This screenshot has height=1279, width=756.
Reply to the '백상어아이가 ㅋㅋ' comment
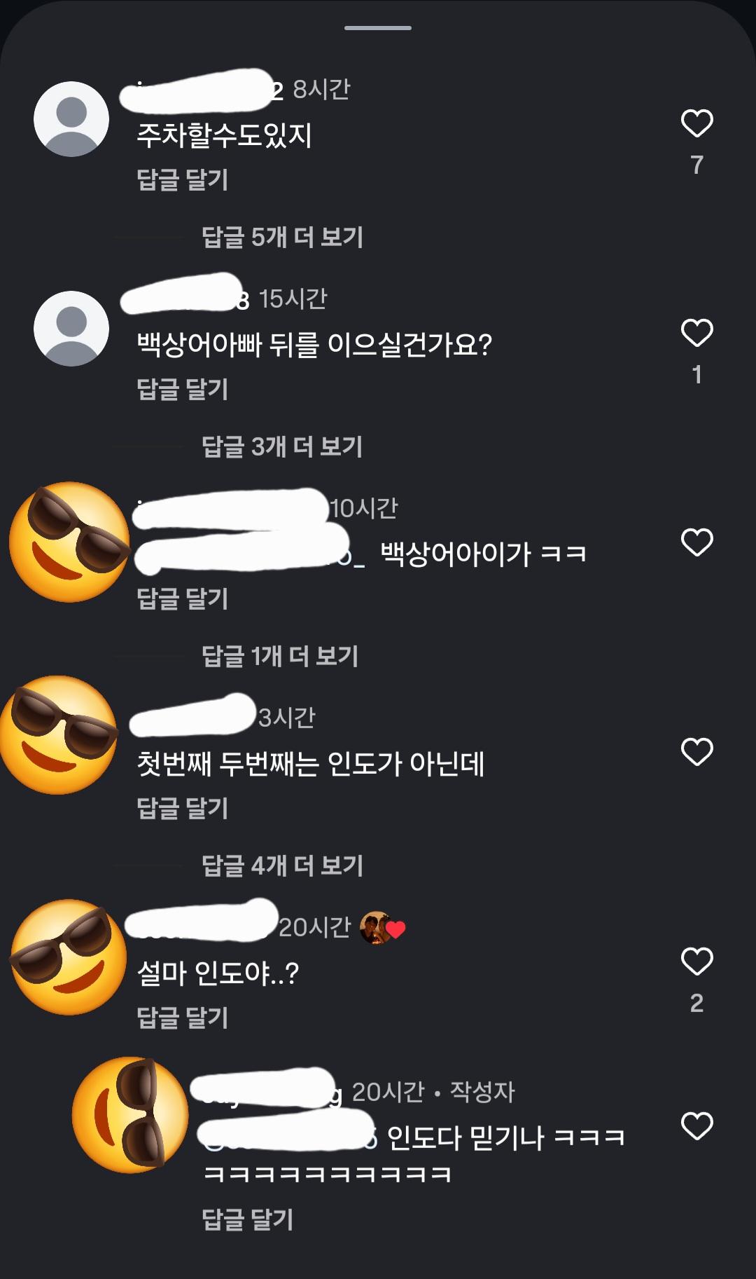point(183,599)
